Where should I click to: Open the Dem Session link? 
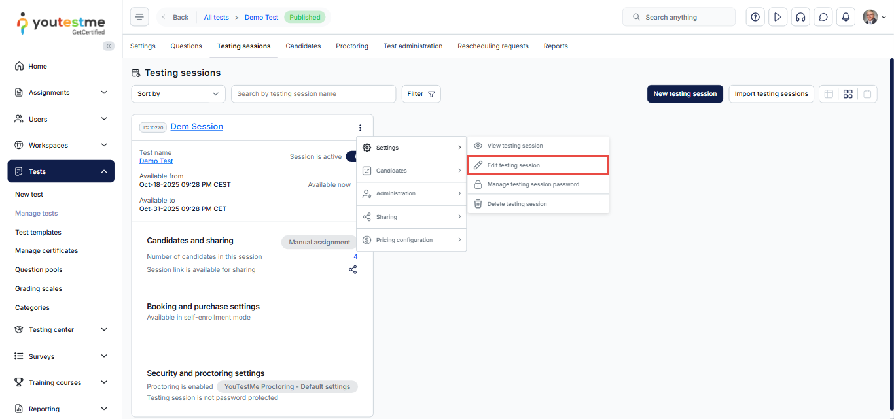(x=196, y=127)
